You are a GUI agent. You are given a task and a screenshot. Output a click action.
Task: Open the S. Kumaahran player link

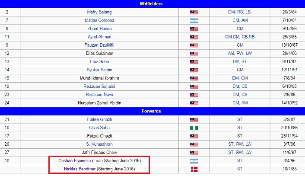coord(99,144)
